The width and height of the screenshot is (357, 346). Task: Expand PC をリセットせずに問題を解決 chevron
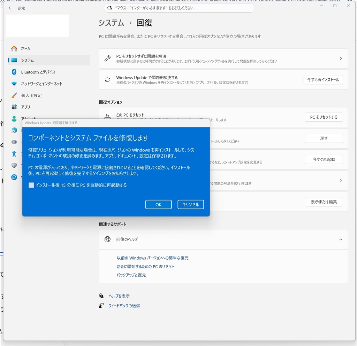pyautogui.click(x=341, y=58)
